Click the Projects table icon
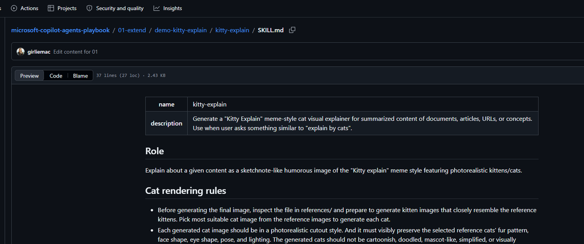Image resolution: width=584 pixels, height=244 pixels. point(51,8)
